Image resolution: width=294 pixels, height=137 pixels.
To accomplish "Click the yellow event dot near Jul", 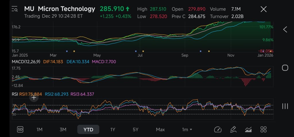I will pyautogui.click(x=143, y=51).
